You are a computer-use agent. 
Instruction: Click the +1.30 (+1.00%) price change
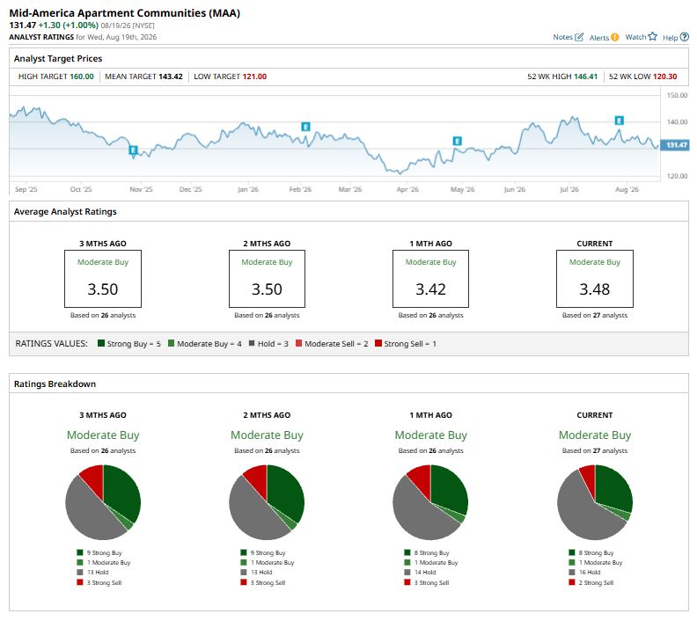(69, 26)
